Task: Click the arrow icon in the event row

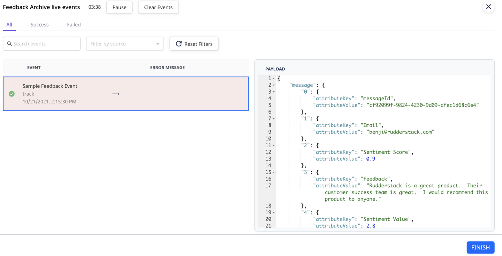Action: tap(116, 94)
